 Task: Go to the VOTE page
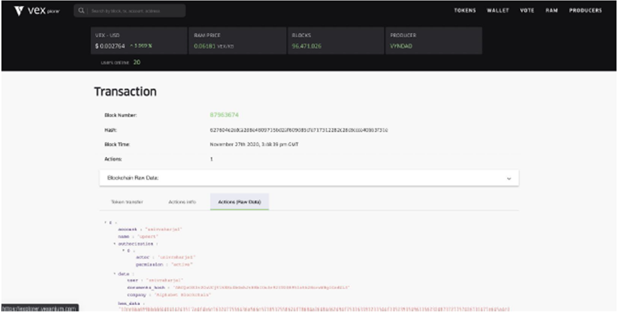click(x=527, y=11)
